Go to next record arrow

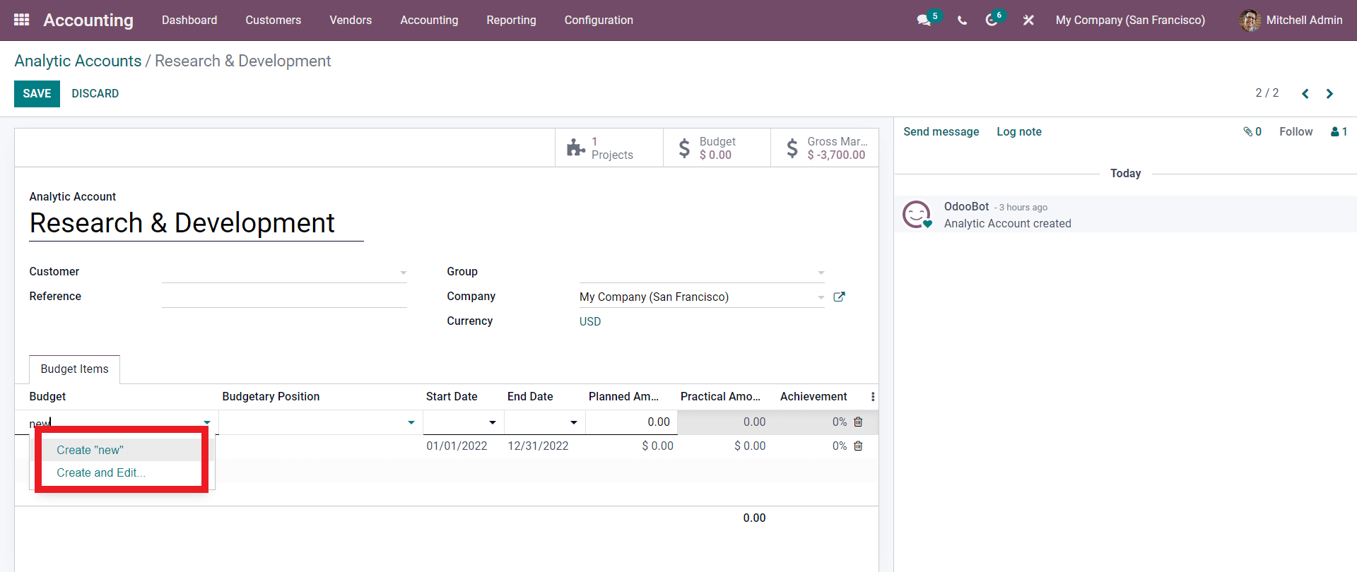pyautogui.click(x=1329, y=93)
